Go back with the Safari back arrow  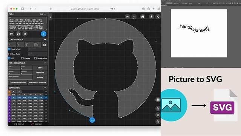pos(31,9)
